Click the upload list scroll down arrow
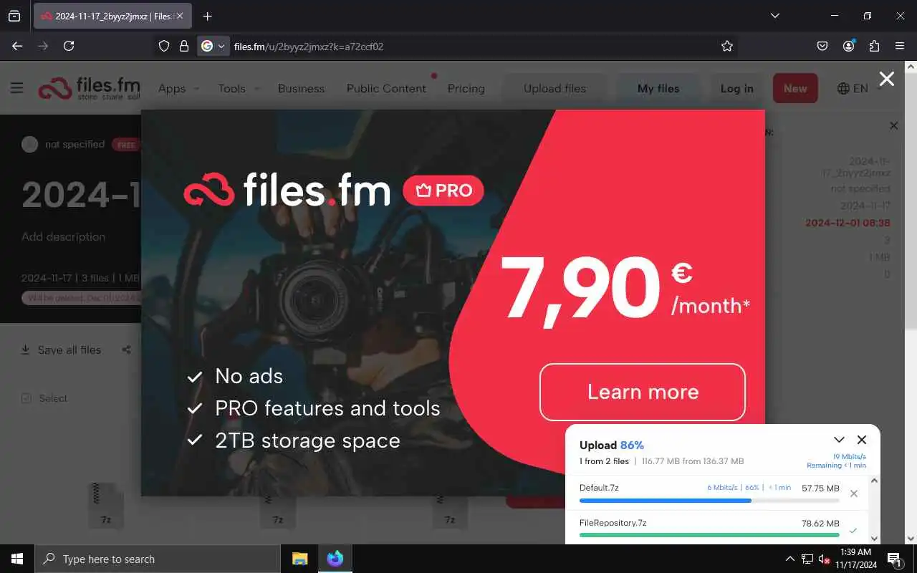 [874, 538]
